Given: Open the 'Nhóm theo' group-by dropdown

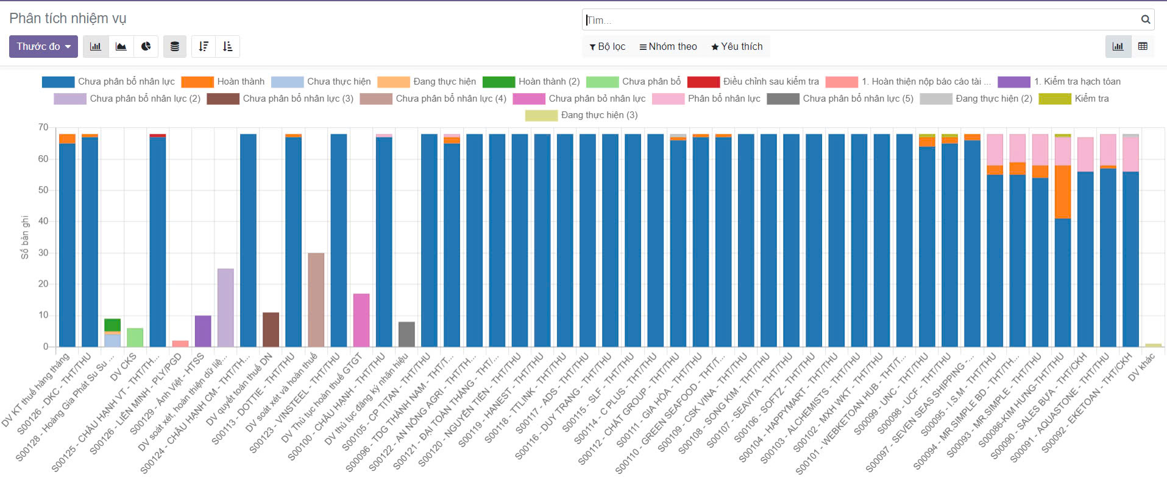Looking at the screenshot, I should pos(668,46).
